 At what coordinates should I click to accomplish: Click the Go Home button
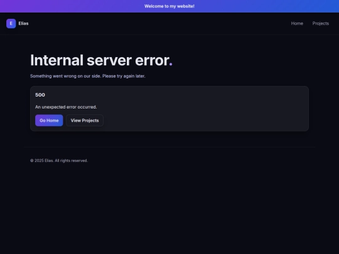pyautogui.click(x=49, y=120)
